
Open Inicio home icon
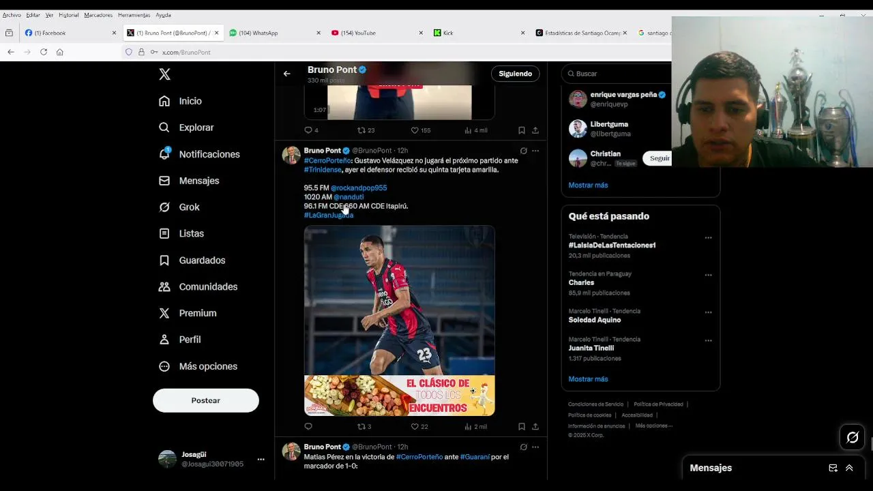(164, 101)
